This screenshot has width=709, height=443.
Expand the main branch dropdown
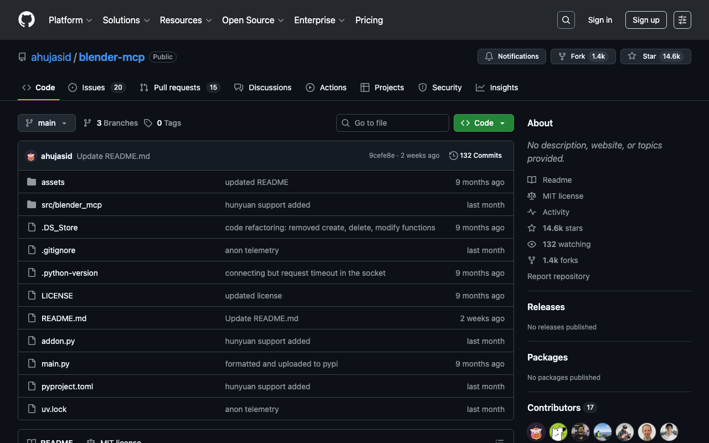click(47, 123)
